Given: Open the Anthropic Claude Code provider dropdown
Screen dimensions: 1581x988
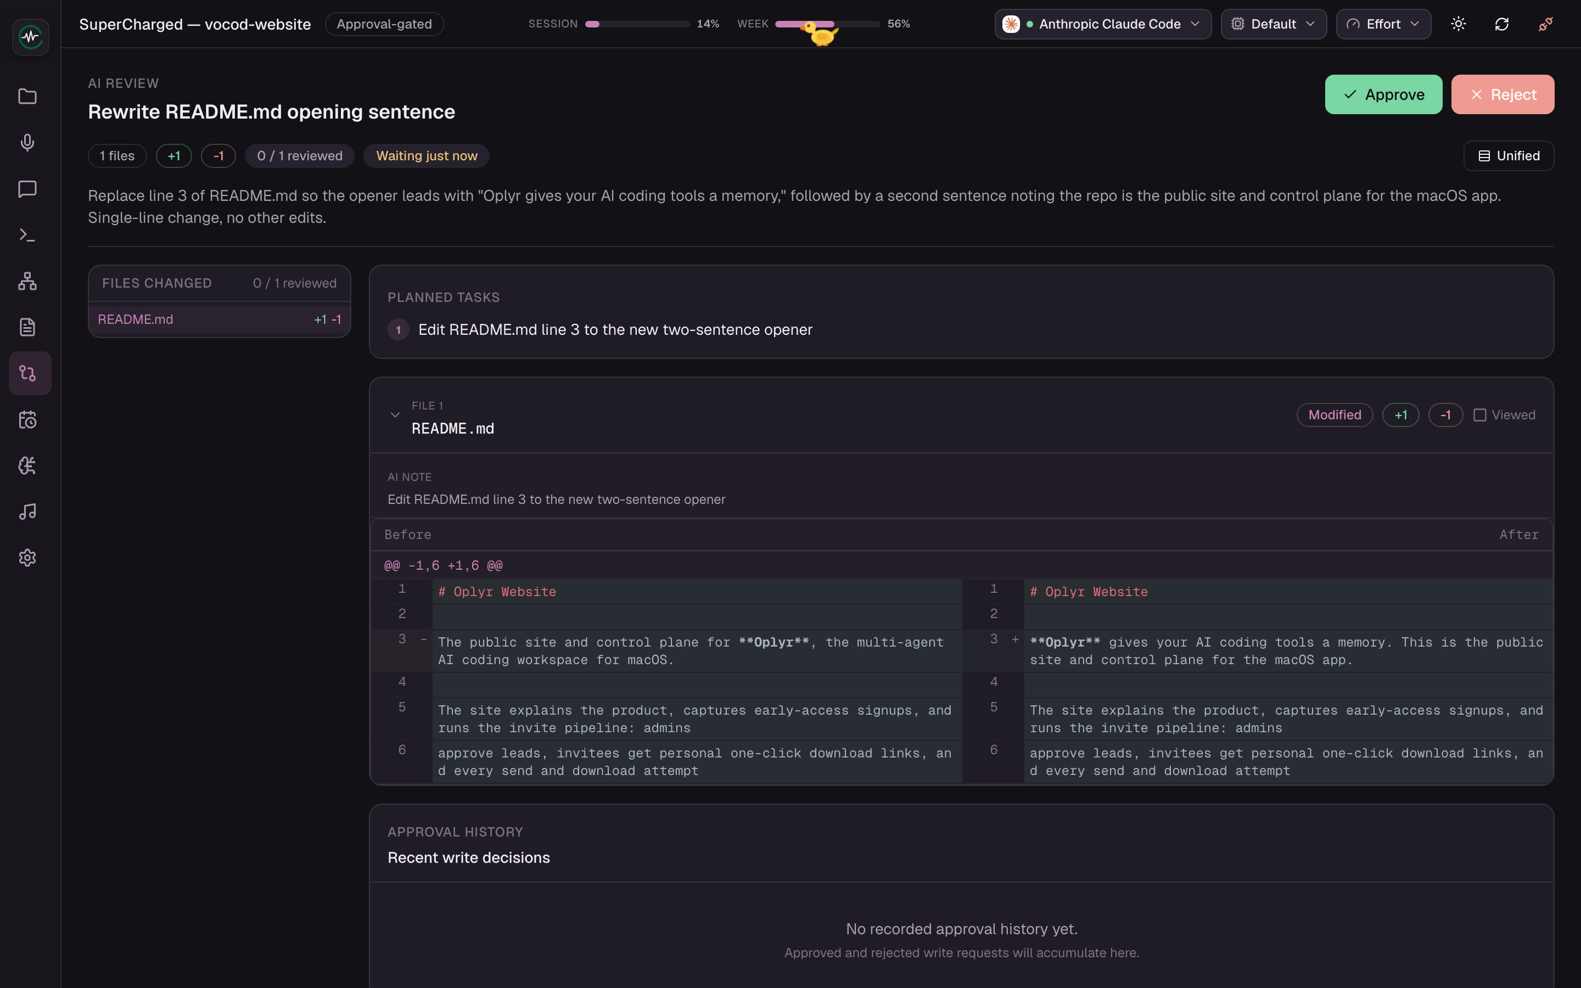Looking at the screenshot, I should 1103,24.
